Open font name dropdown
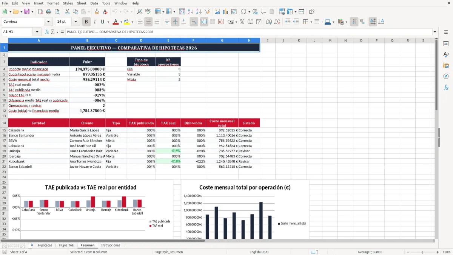 point(48,22)
